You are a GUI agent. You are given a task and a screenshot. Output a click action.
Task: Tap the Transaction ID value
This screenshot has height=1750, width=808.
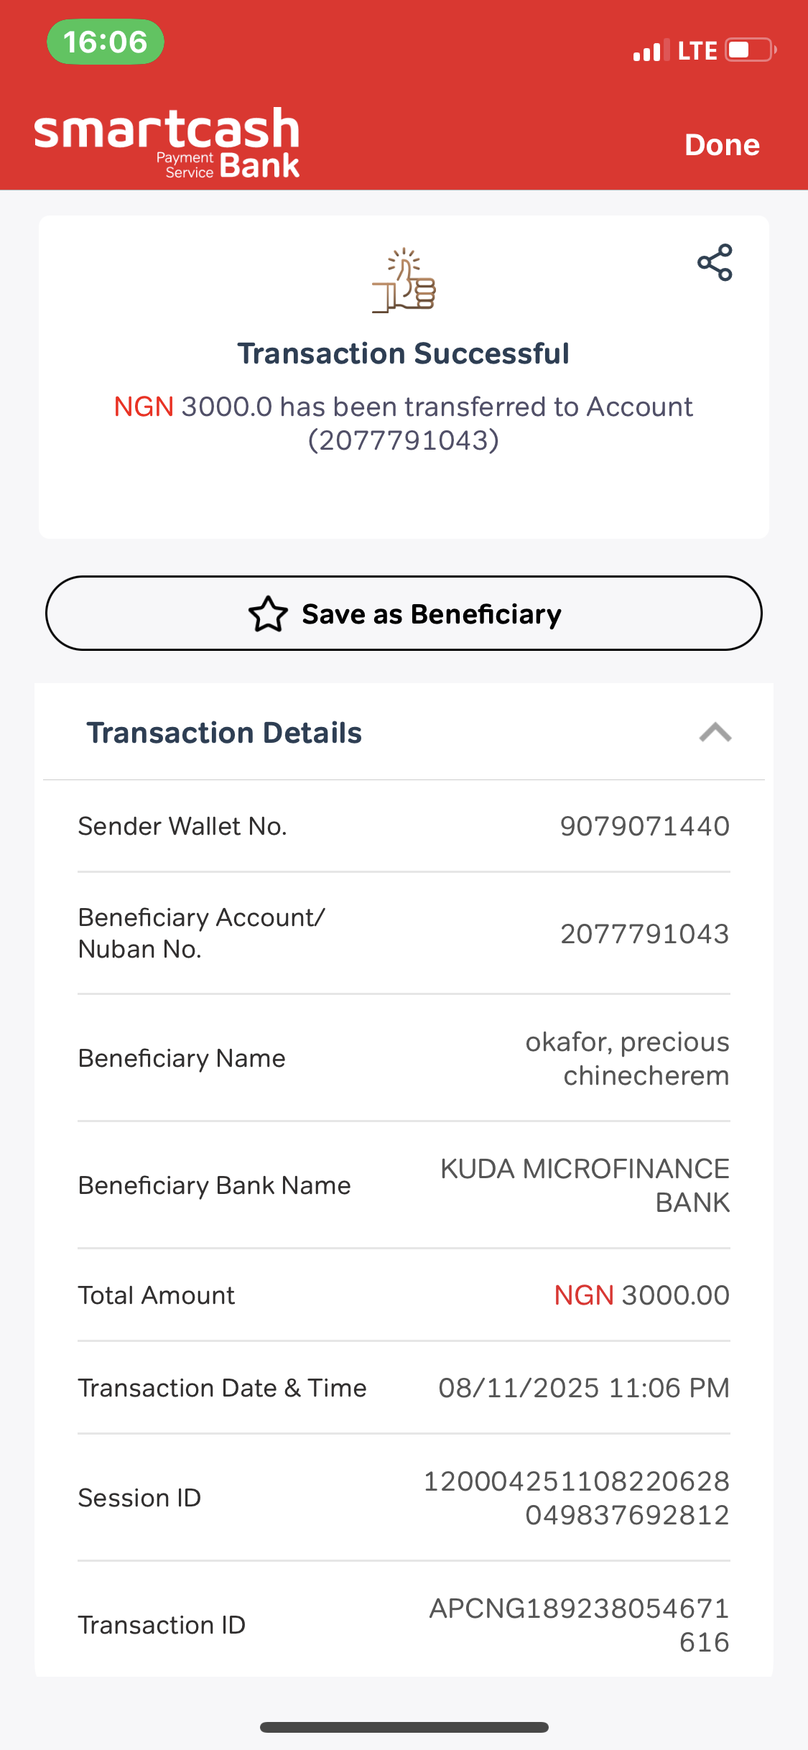[x=579, y=1625]
